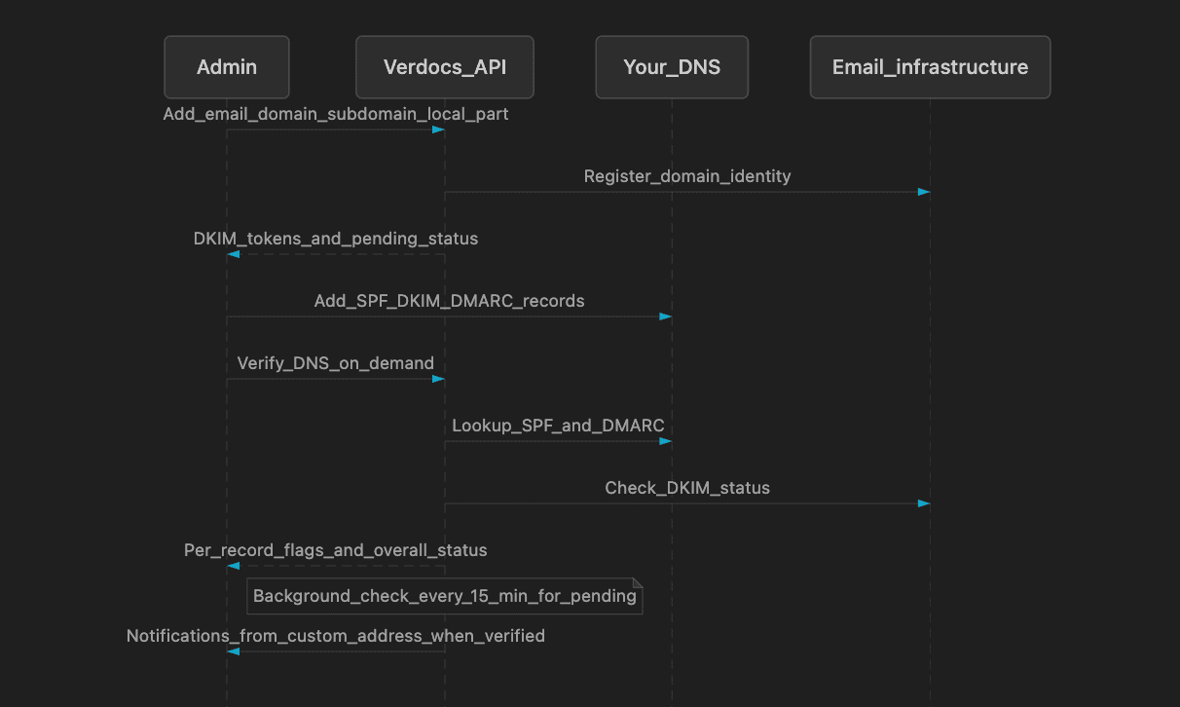This screenshot has height=707, width=1180.
Task: Select the Notifications_from_custom_address_when_verified label
Action: (336, 636)
